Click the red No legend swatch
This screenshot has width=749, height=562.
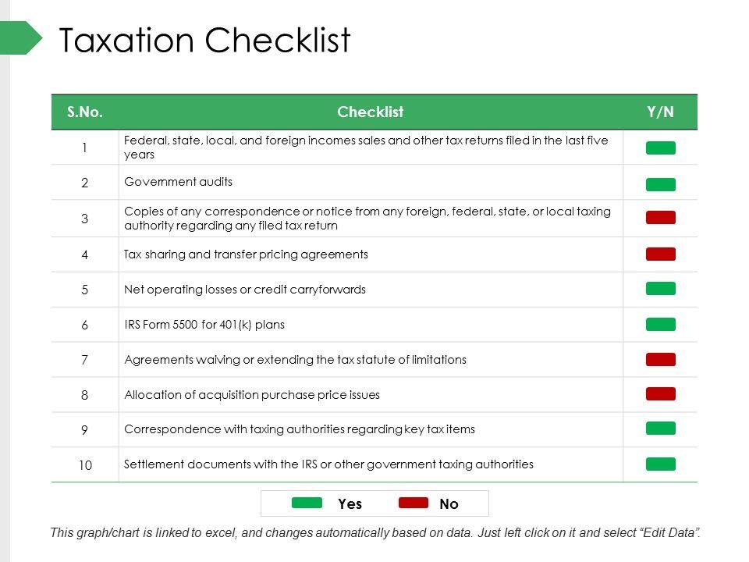[414, 503]
